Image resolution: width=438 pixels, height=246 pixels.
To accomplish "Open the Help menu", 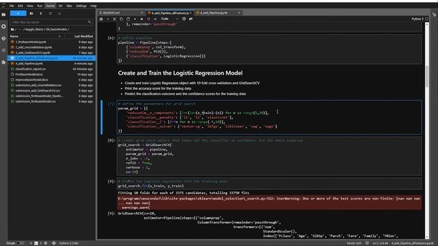I will click(x=93, y=6).
